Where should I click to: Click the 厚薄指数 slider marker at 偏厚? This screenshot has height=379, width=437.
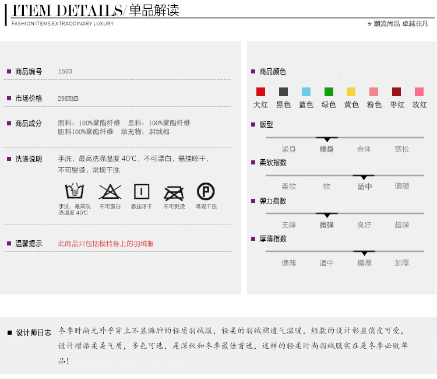(x=364, y=252)
